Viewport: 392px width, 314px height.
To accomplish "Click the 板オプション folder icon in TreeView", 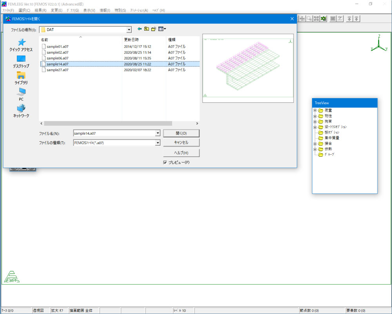I will [x=321, y=132].
